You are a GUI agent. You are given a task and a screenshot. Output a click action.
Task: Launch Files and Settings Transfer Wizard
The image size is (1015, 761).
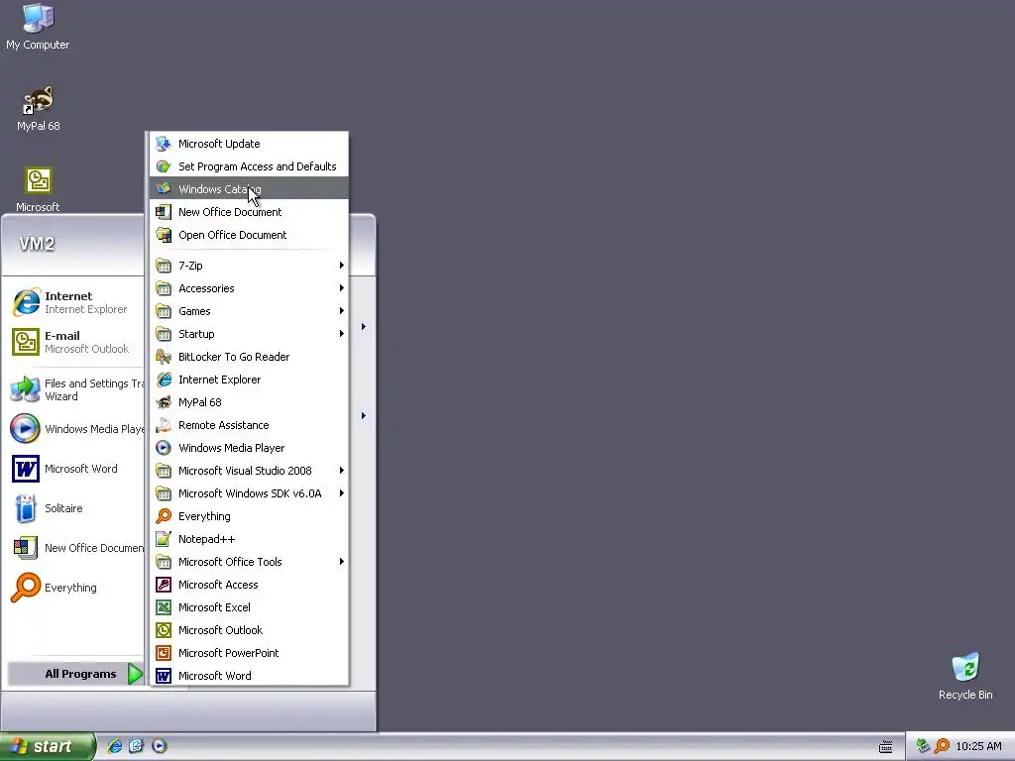click(x=76, y=389)
